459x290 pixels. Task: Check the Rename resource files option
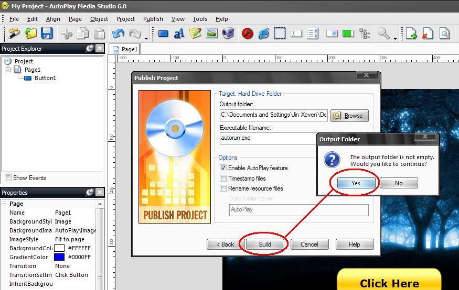[x=223, y=188]
